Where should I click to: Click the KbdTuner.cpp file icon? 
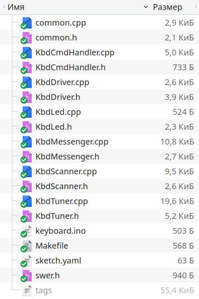tap(27, 201)
